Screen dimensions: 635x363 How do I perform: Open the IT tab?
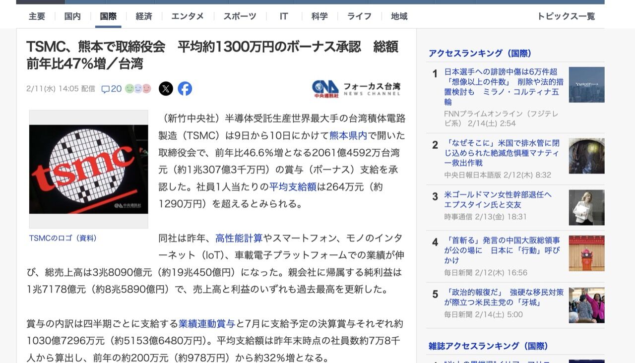[x=284, y=16]
